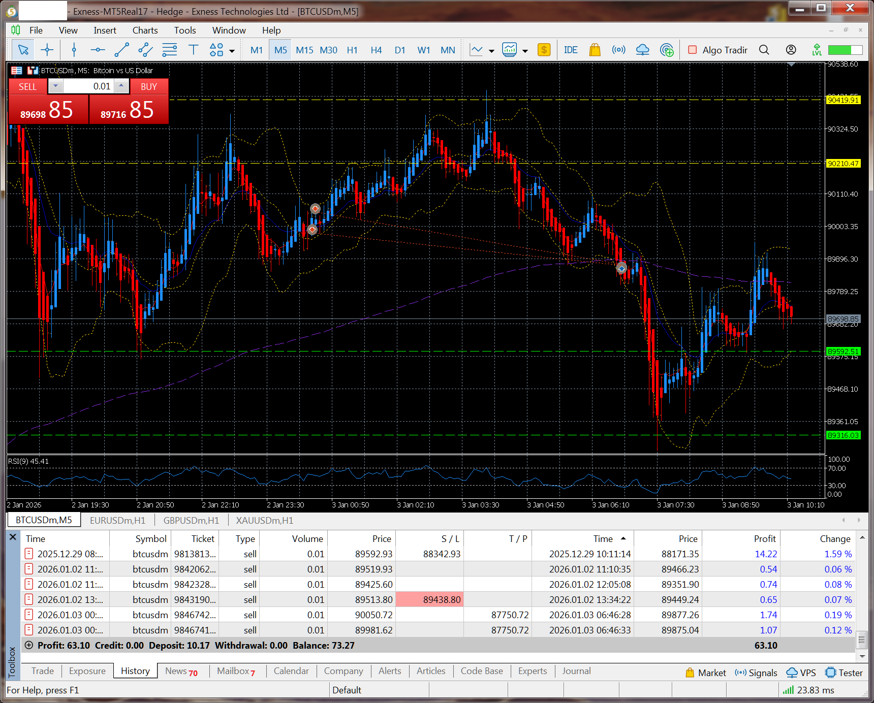Switch chart to H1 timeframe
874x703 pixels.
(x=352, y=50)
